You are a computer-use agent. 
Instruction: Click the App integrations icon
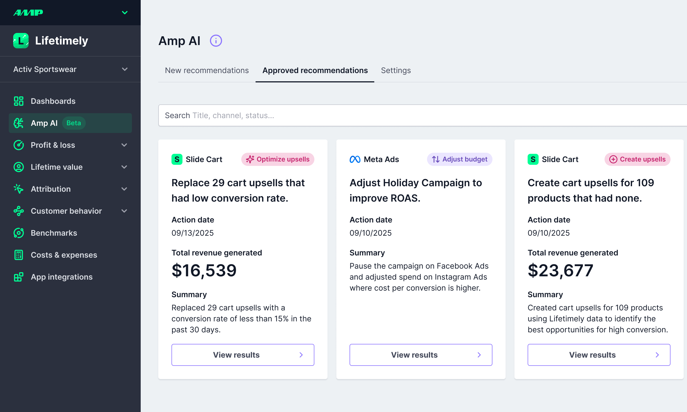[19, 277]
